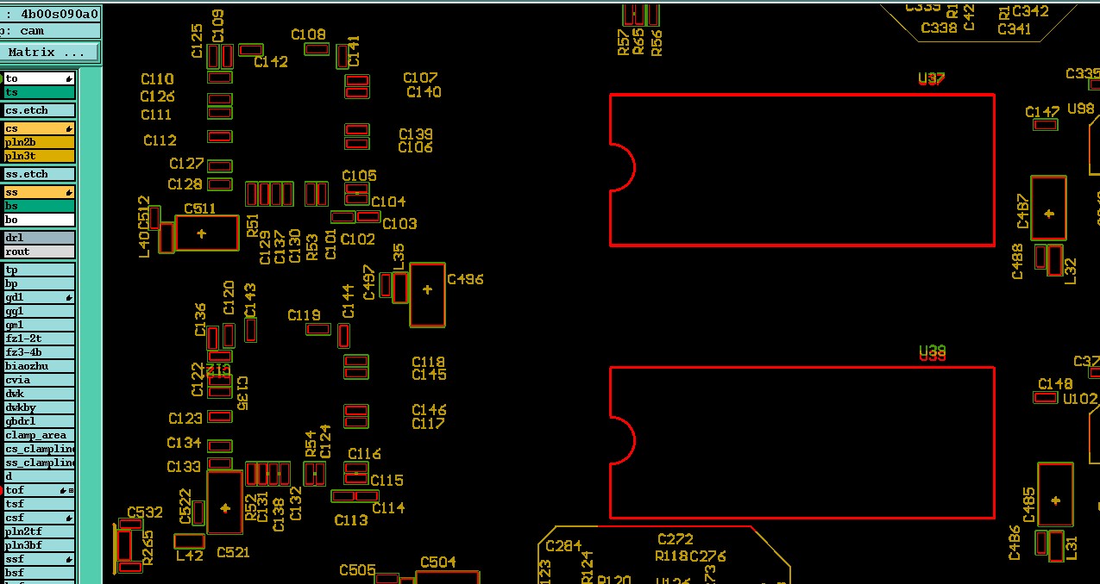Select the ss_clampline layer
The height and width of the screenshot is (584, 1100).
pyautogui.click(x=39, y=463)
